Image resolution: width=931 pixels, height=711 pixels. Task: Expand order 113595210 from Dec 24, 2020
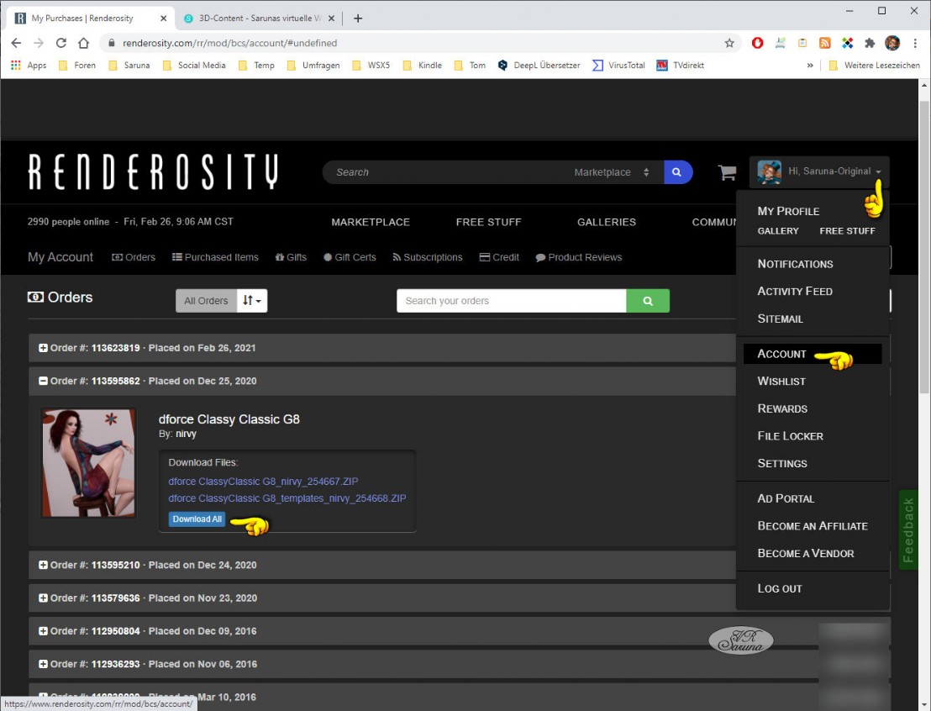(43, 566)
